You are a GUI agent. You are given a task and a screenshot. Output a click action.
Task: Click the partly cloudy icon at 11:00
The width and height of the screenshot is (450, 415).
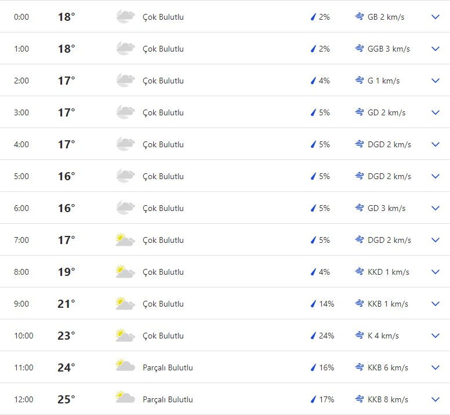click(x=125, y=367)
